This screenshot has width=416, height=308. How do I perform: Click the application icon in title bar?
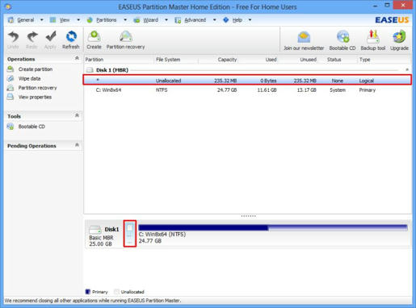(x=8, y=6)
